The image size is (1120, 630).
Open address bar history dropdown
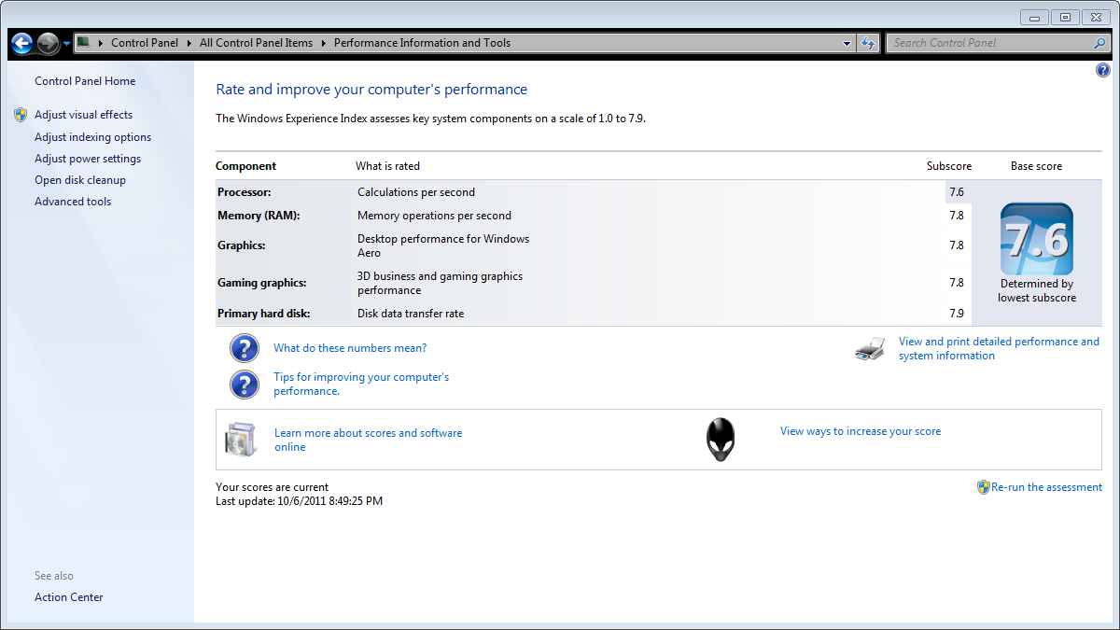point(847,43)
